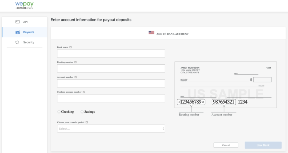Image resolution: width=288 pixels, height=153 pixels.
Task: Click the API terminal icon in sidebar
Action: [18, 22]
